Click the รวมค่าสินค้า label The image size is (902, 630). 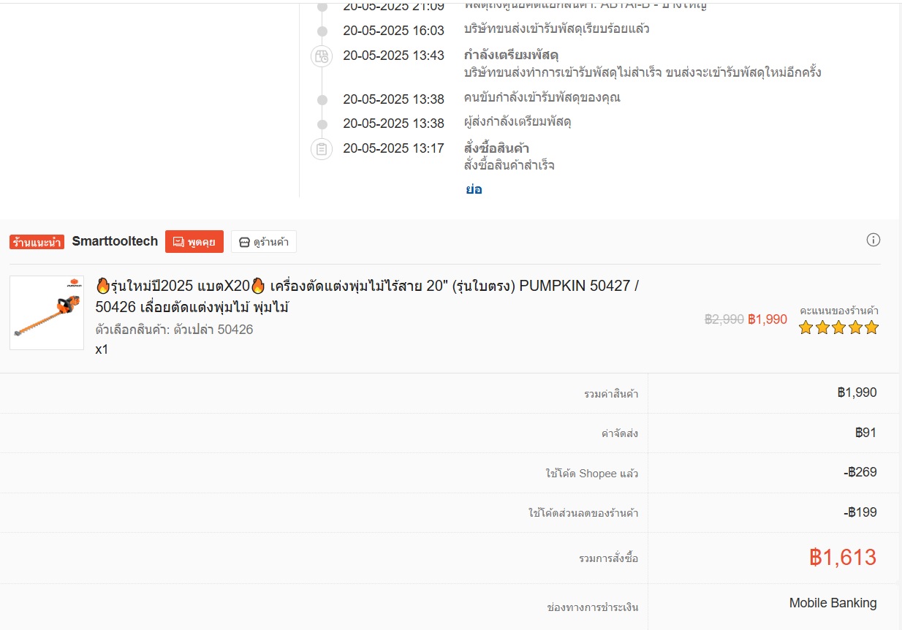click(x=611, y=394)
